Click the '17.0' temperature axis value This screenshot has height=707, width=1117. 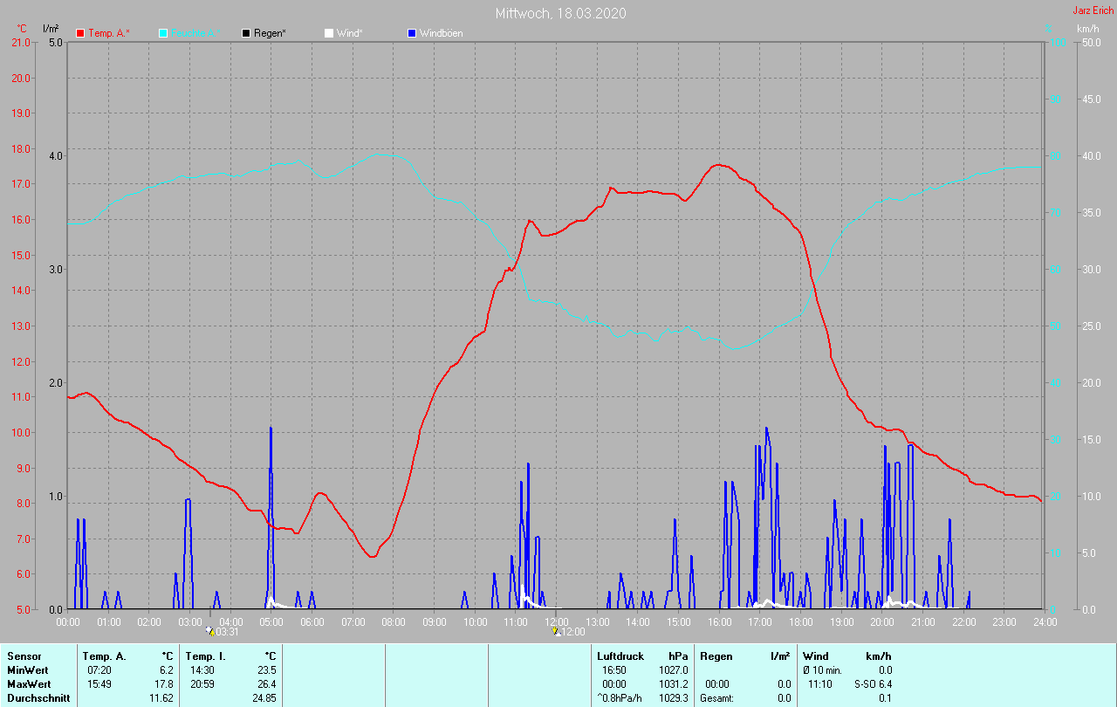coord(19,184)
